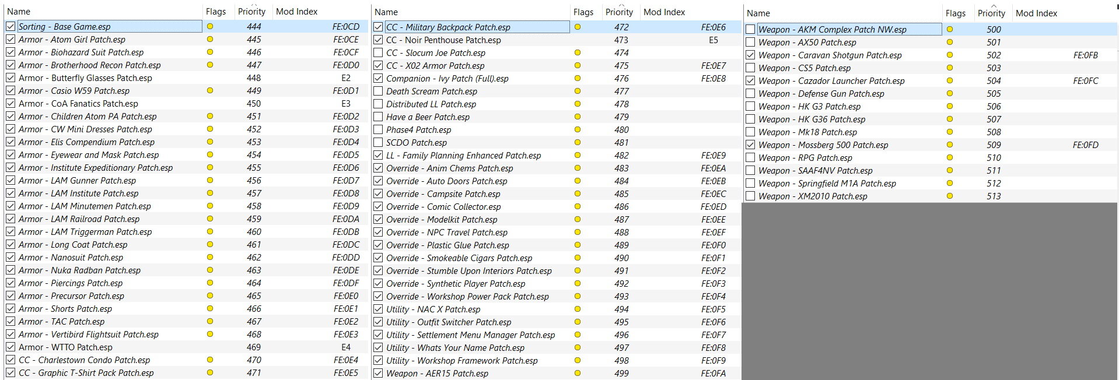
Task: Click priority value 513 cell
Action: pos(994,196)
